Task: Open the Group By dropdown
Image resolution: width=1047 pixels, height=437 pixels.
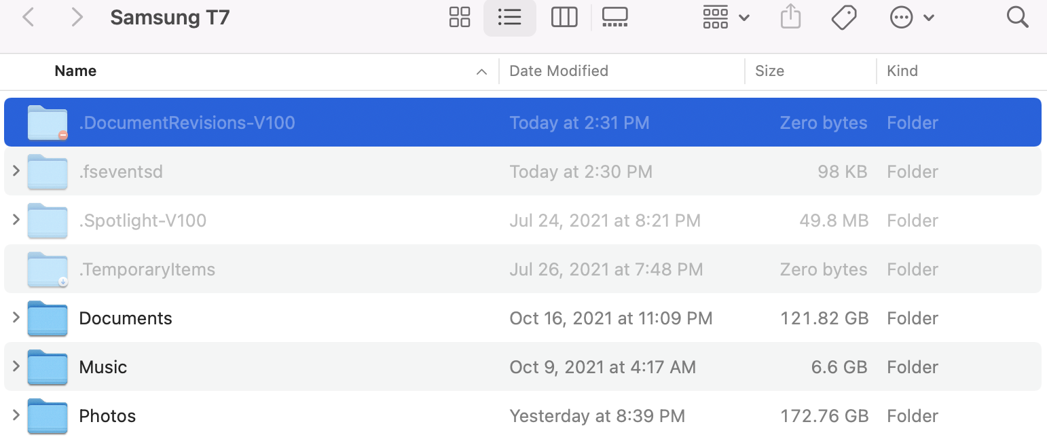Action: [x=726, y=18]
